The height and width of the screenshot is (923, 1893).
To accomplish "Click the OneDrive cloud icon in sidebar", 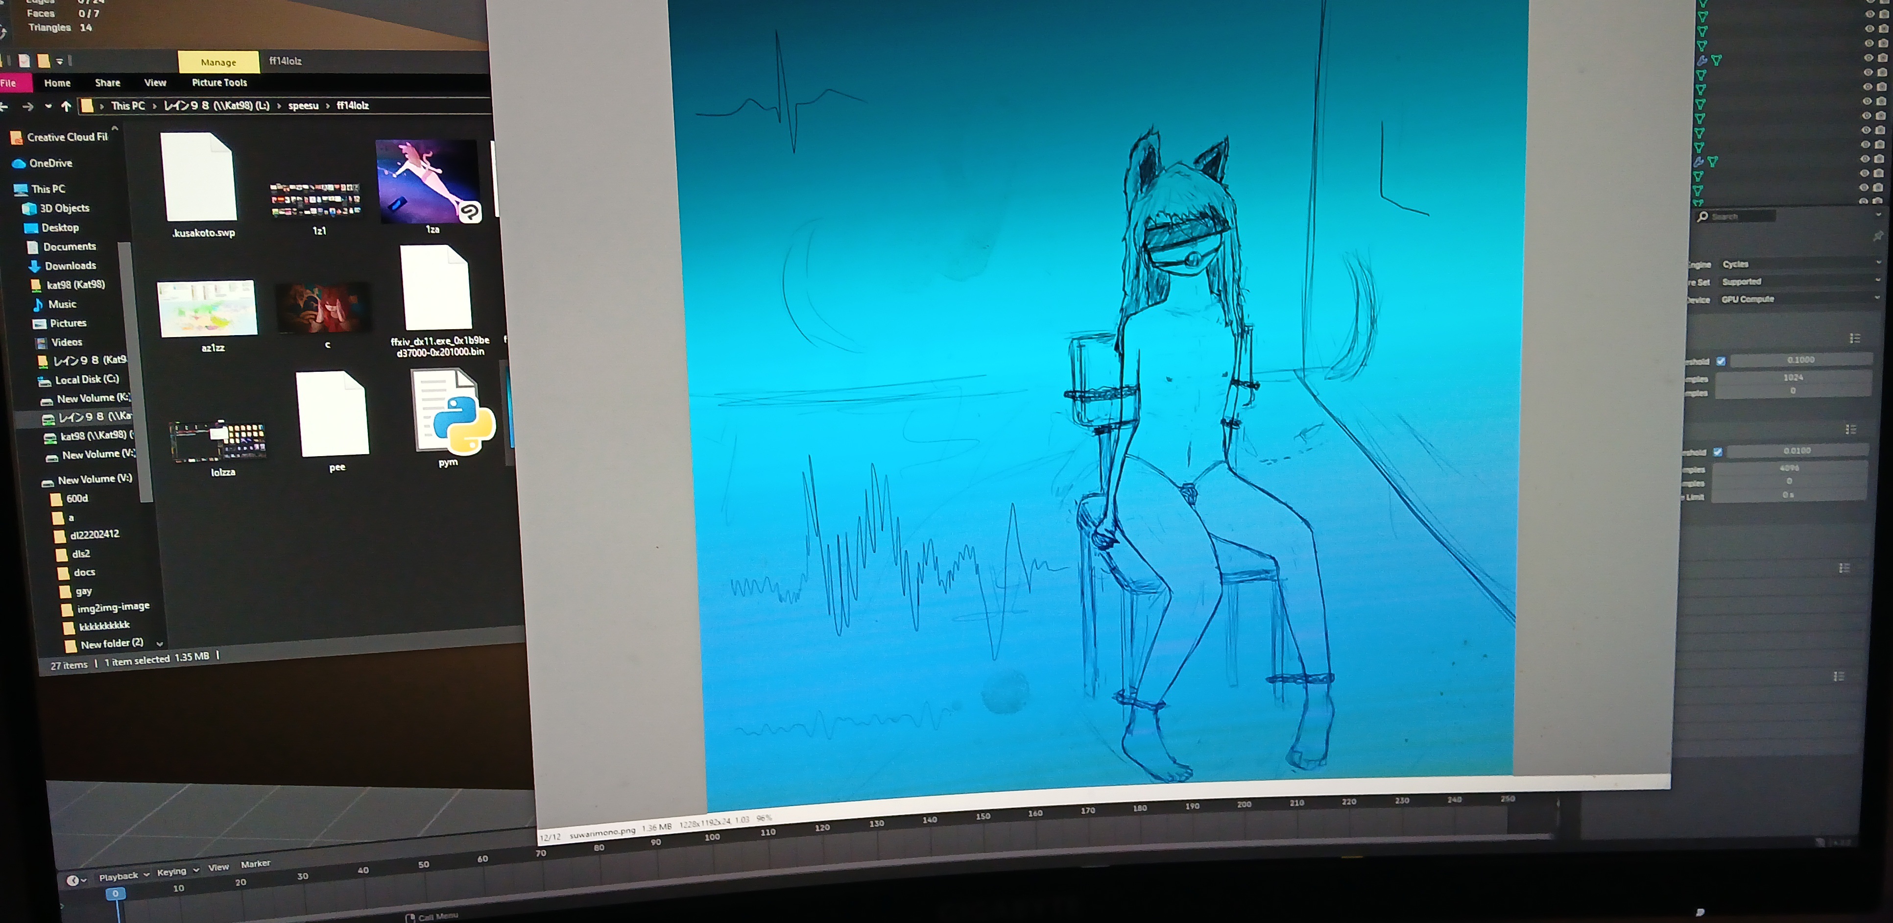I will pyautogui.click(x=19, y=163).
